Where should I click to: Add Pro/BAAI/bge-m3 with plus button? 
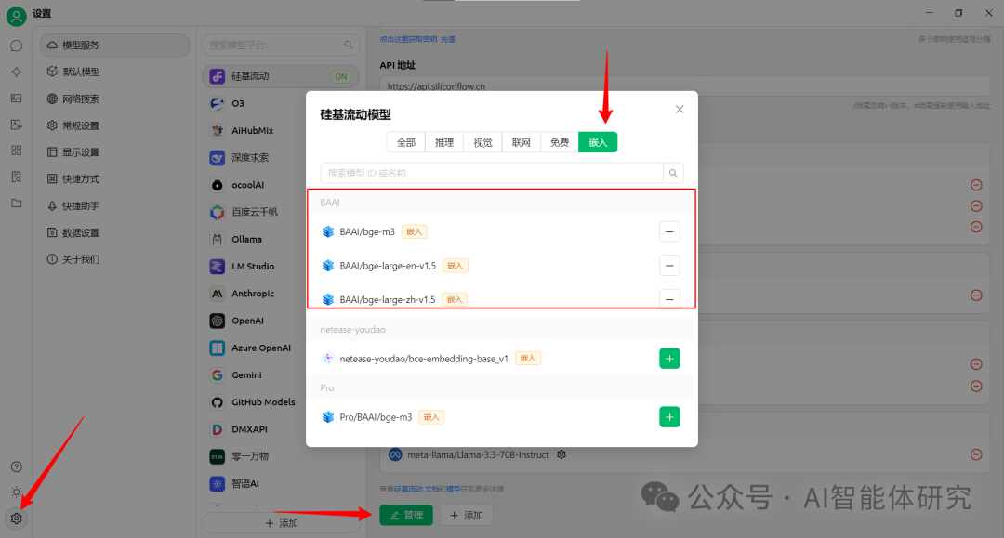(669, 417)
